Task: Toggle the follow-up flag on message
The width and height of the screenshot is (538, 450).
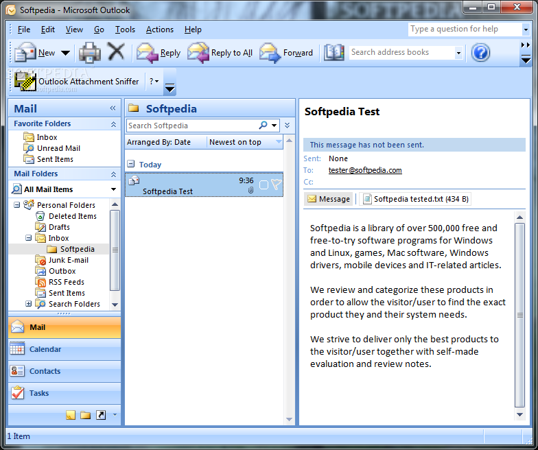Action: point(276,185)
